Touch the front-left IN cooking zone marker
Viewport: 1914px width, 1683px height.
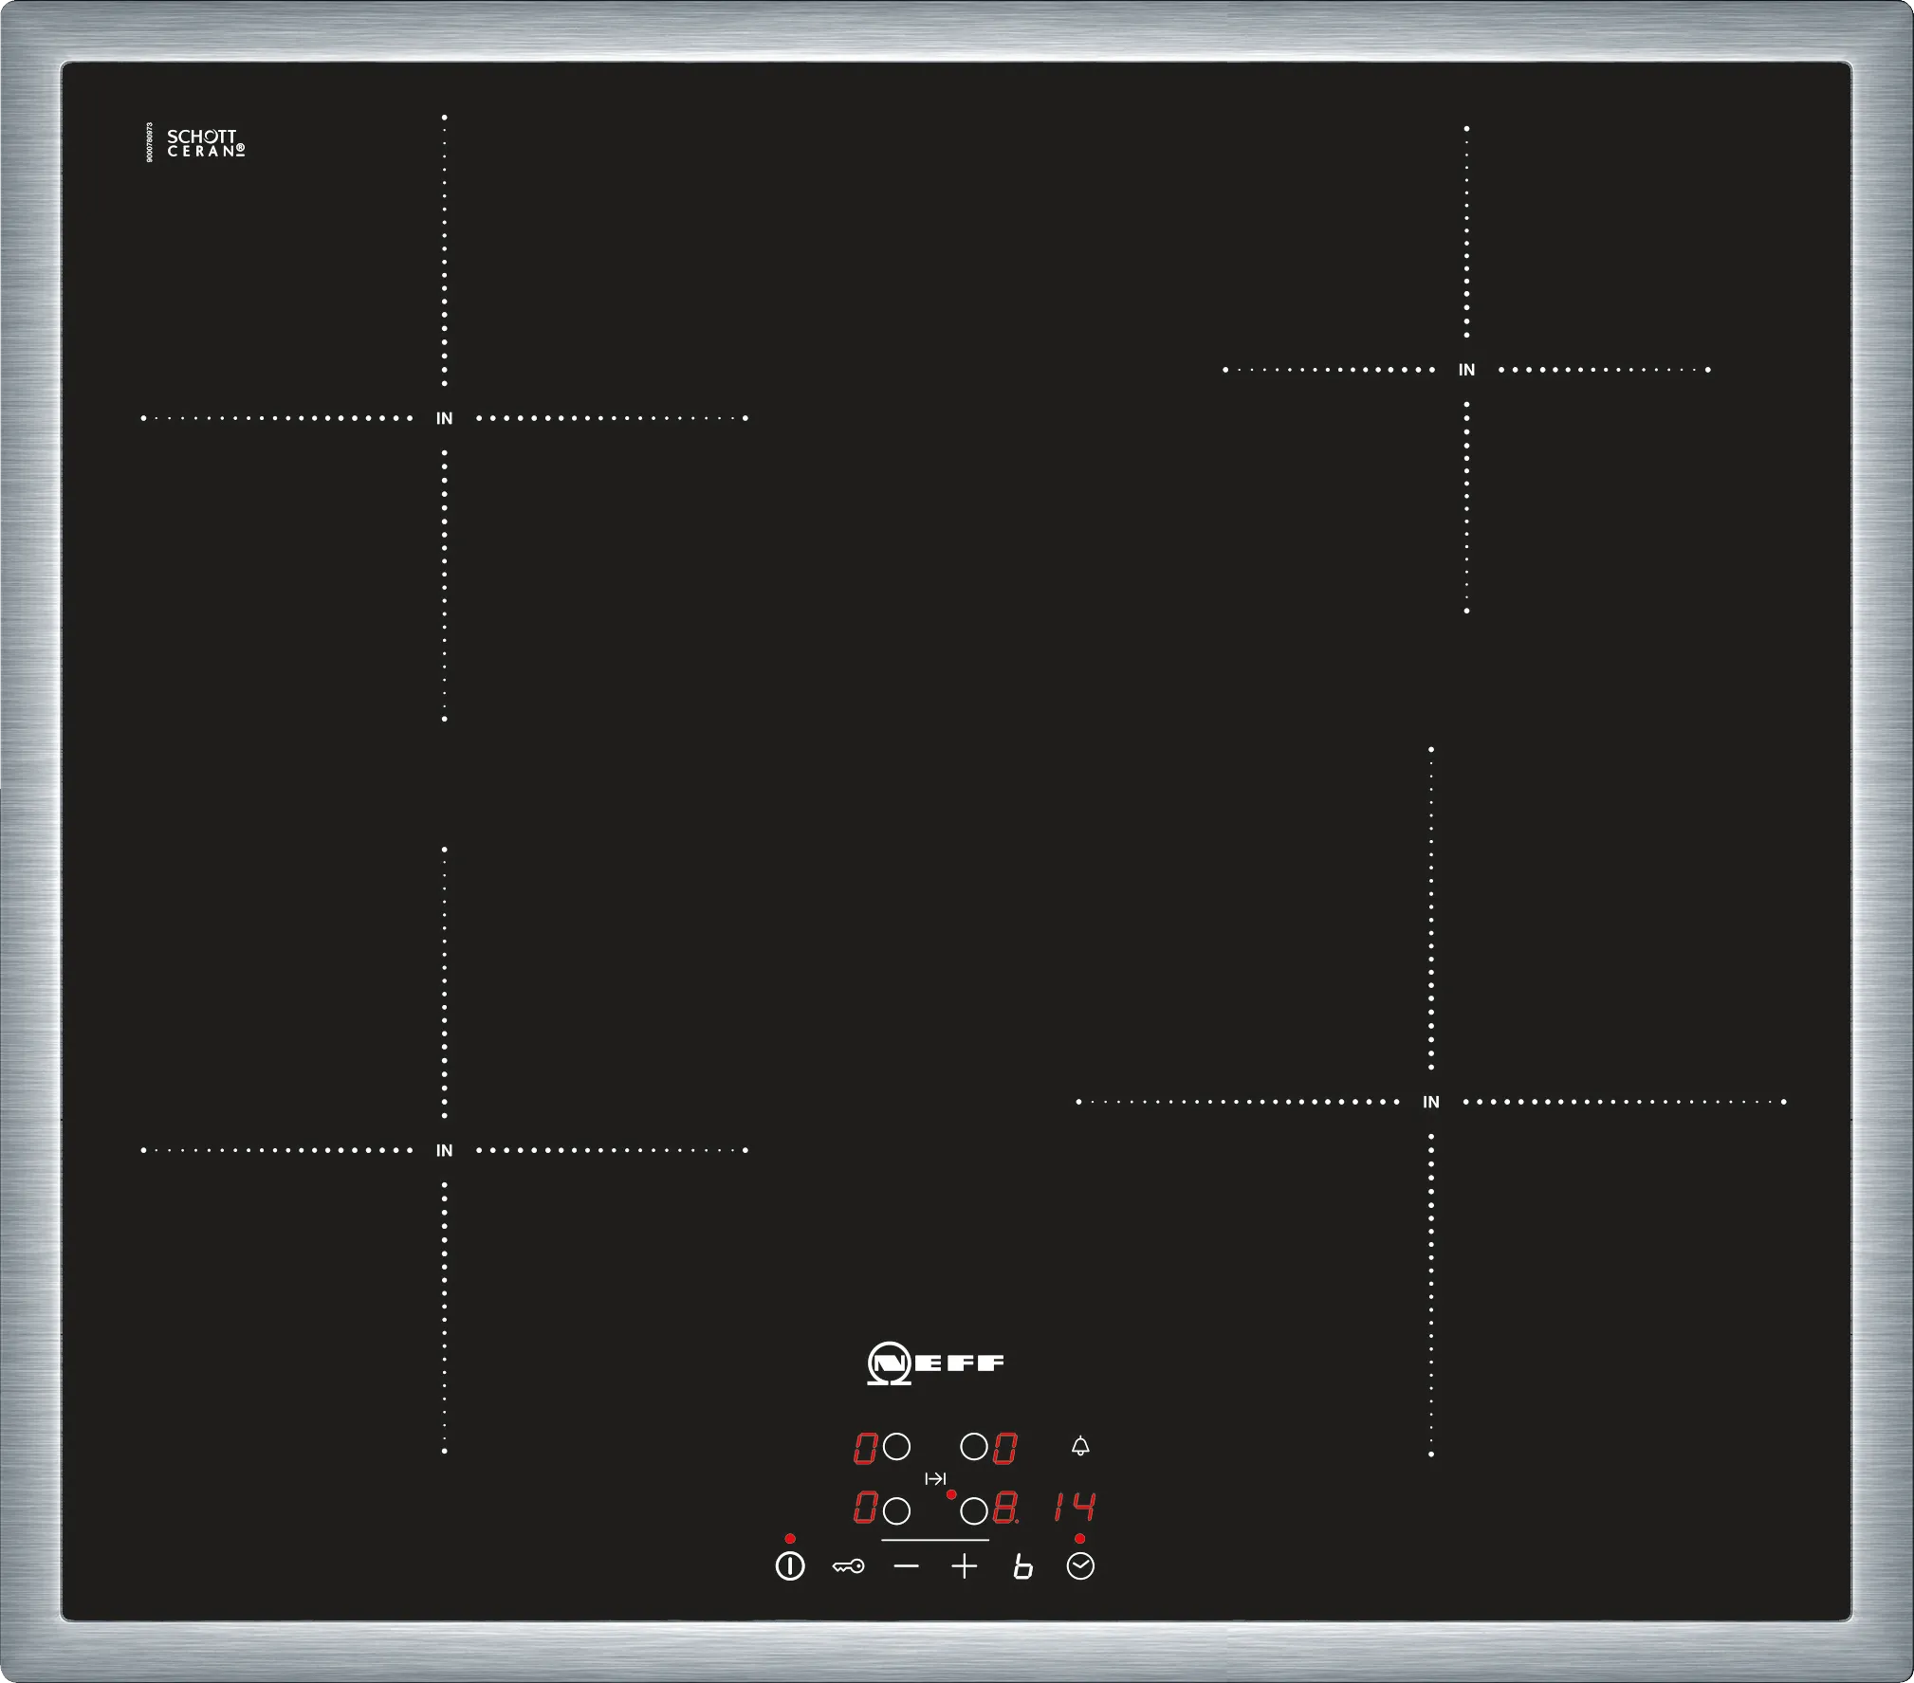pyautogui.click(x=444, y=1150)
